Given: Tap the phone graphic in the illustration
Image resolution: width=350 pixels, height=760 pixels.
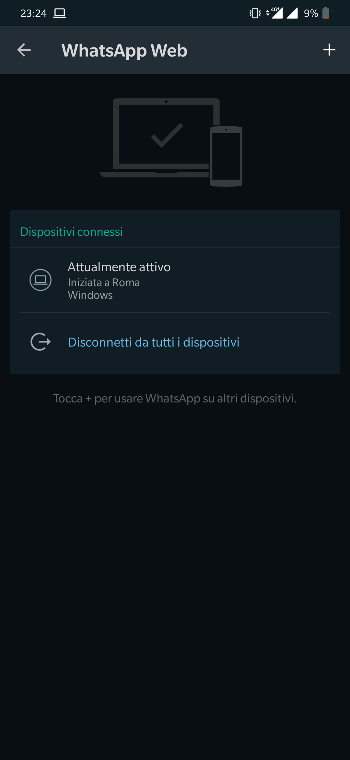Looking at the screenshot, I should [x=226, y=156].
